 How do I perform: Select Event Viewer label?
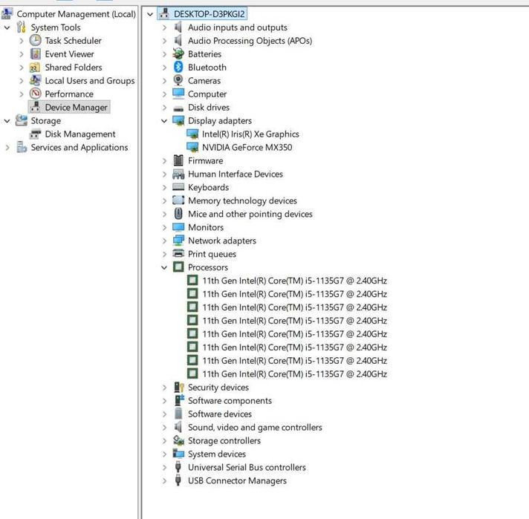(70, 54)
